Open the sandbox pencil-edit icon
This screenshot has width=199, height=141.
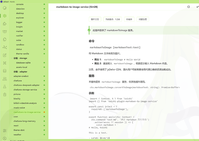[x=5, y=55]
